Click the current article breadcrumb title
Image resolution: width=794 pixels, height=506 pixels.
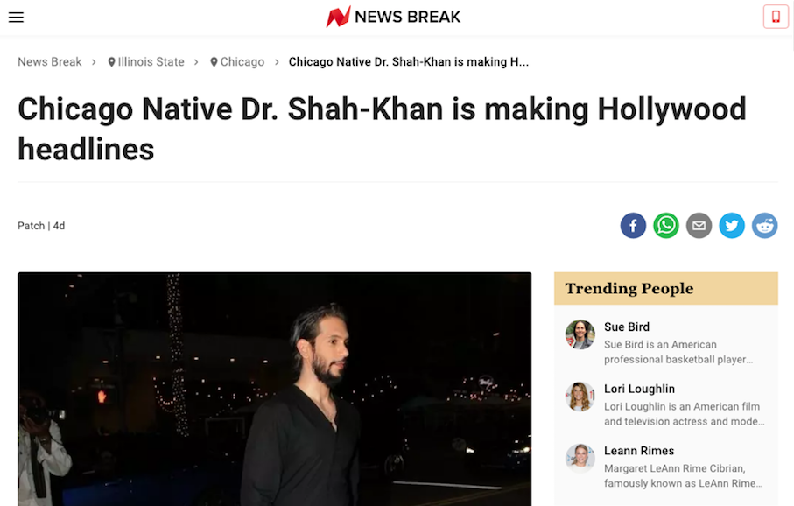408,62
